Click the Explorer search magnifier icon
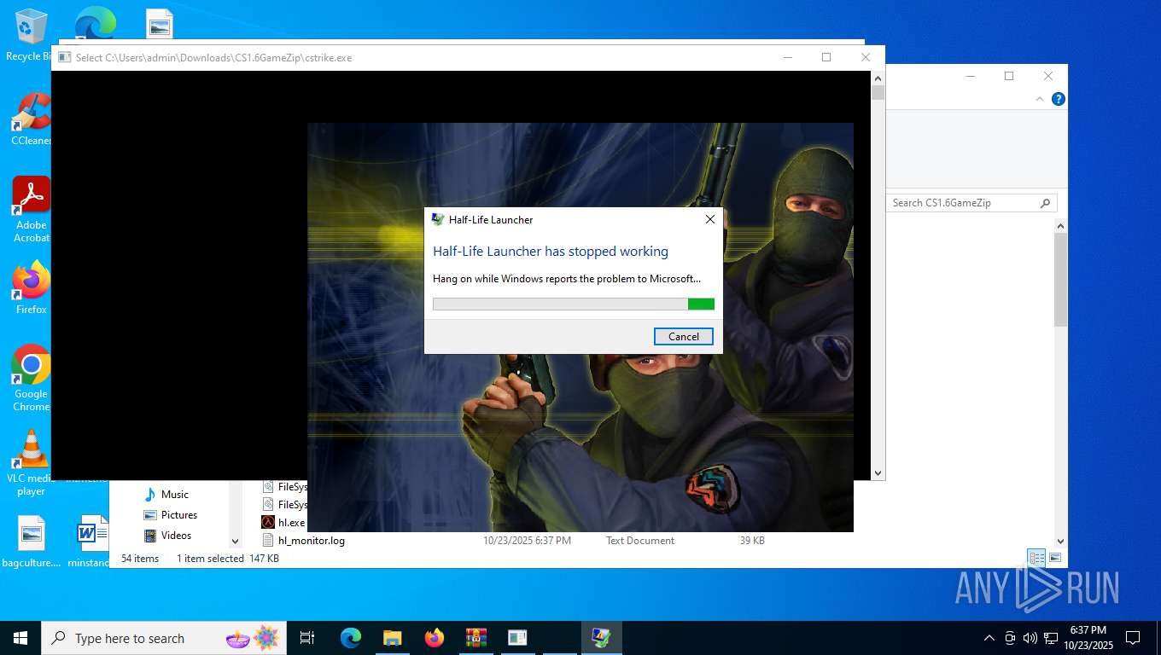Image resolution: width=1161 pixels, height=655 pixels. pos(1045,203)
